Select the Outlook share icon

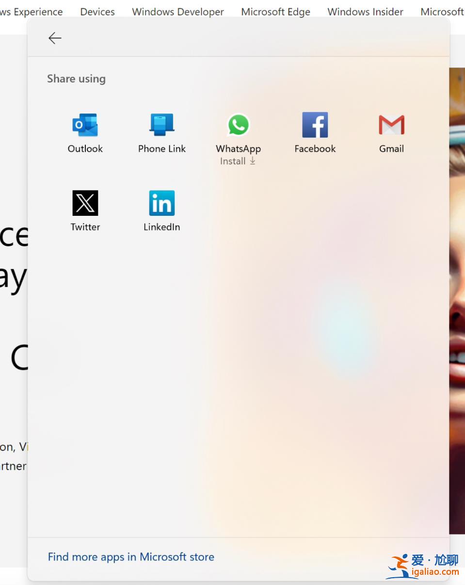(x=85, y=124)
